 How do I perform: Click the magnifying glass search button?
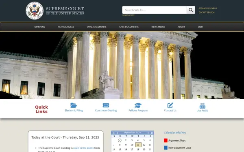(191, 10)
